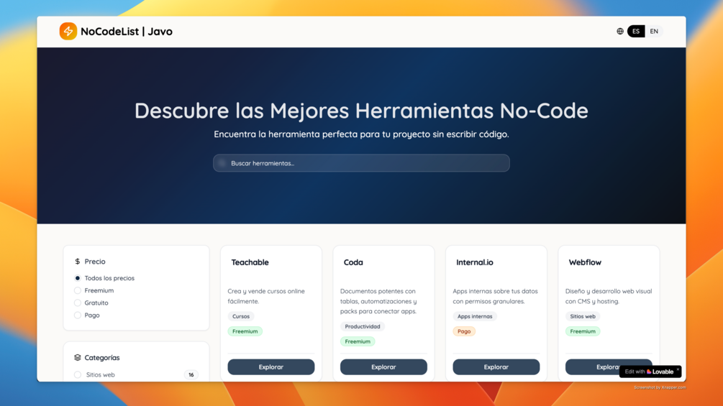723x406 pixels.
Task: Close the Edit with Lovable badge
Action: 678,369
